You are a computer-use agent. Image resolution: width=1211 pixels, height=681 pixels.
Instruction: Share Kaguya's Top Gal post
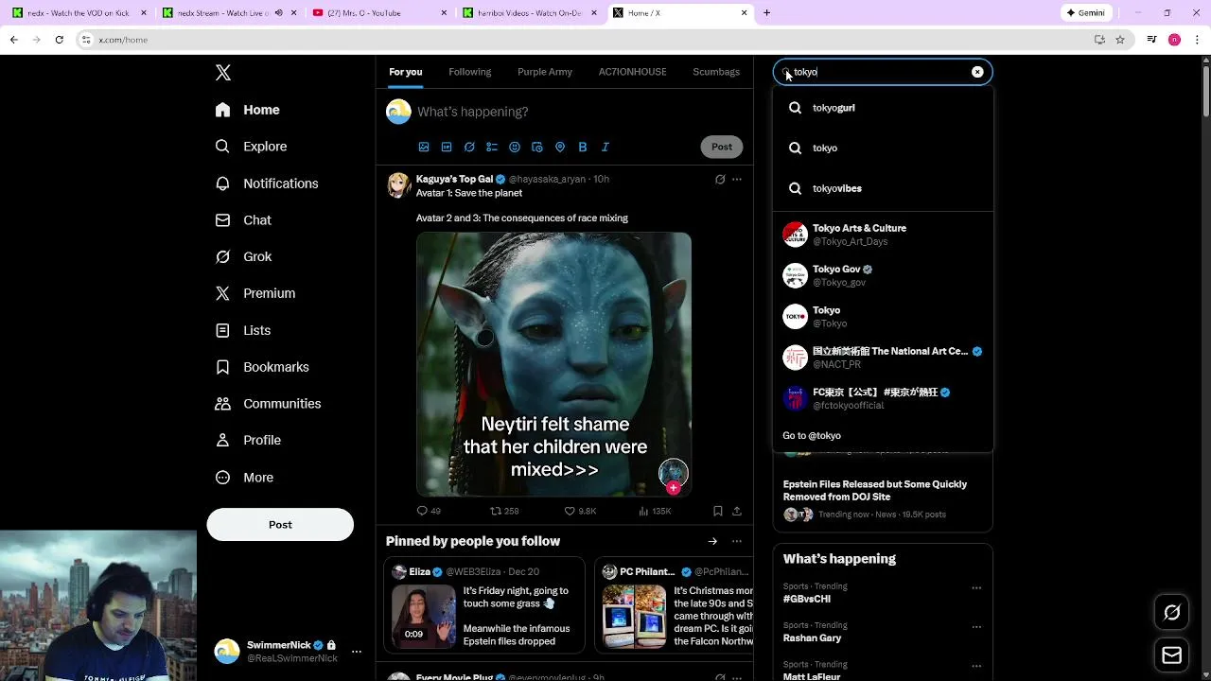click(x=737, y=511)
